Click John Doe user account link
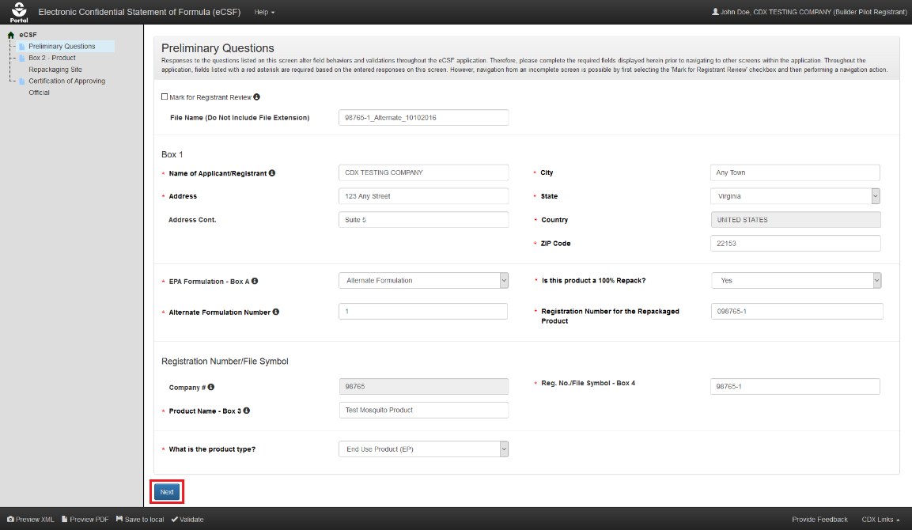912x530 pixels. pos(810,12)
